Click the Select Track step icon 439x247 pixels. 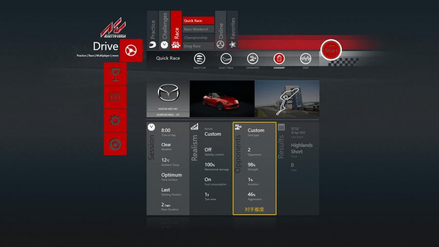coord(226,59)
